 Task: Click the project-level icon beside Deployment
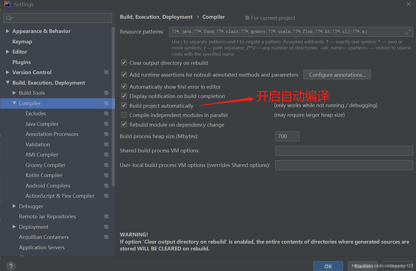coord(106,227)
